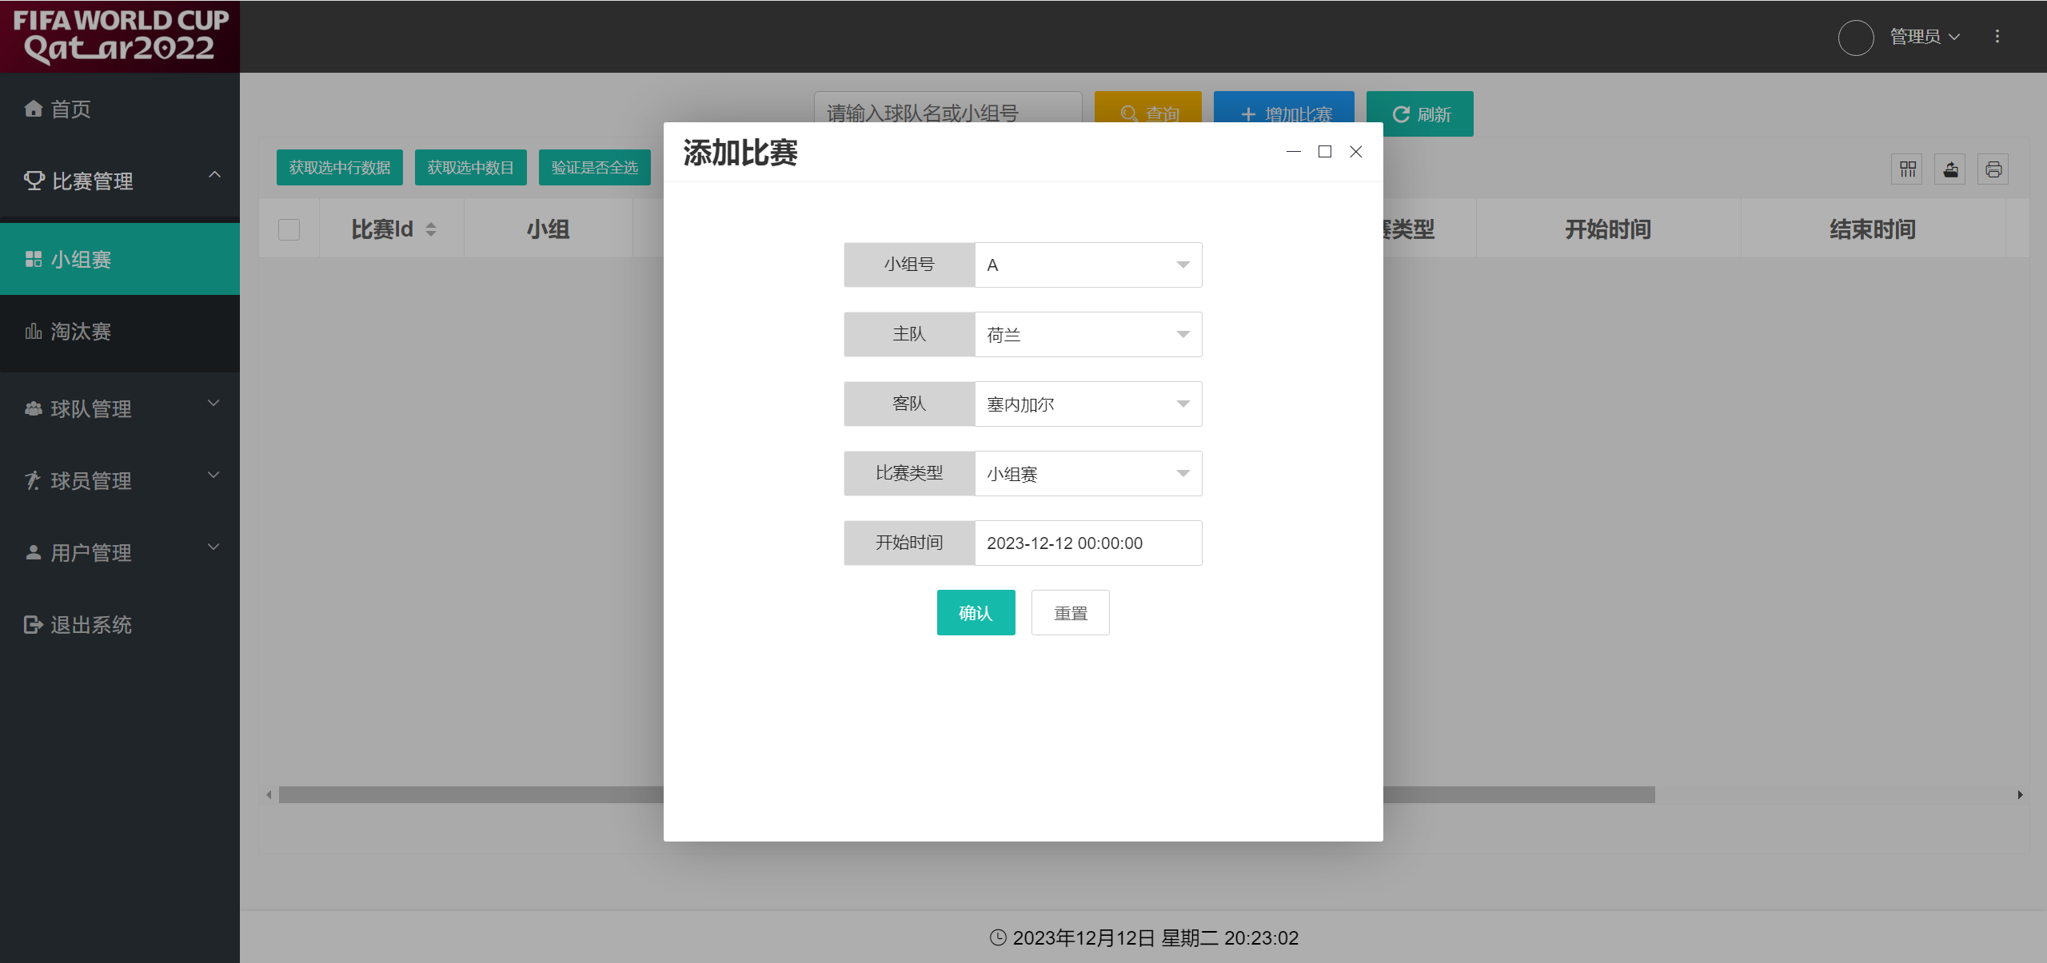This screenshot has height=963, width=2047.
Task: Click the 确认 button
Action: point(976,613)
